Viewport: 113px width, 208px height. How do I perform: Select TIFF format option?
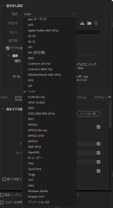[49, 180]
